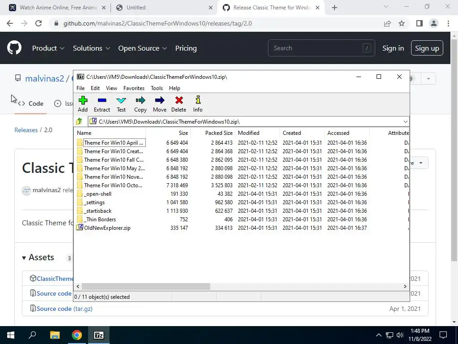The height and width of the screenshot is (344, 458).
Task: Click the Chrome taskbar icon
Action: tap(77, 335)
